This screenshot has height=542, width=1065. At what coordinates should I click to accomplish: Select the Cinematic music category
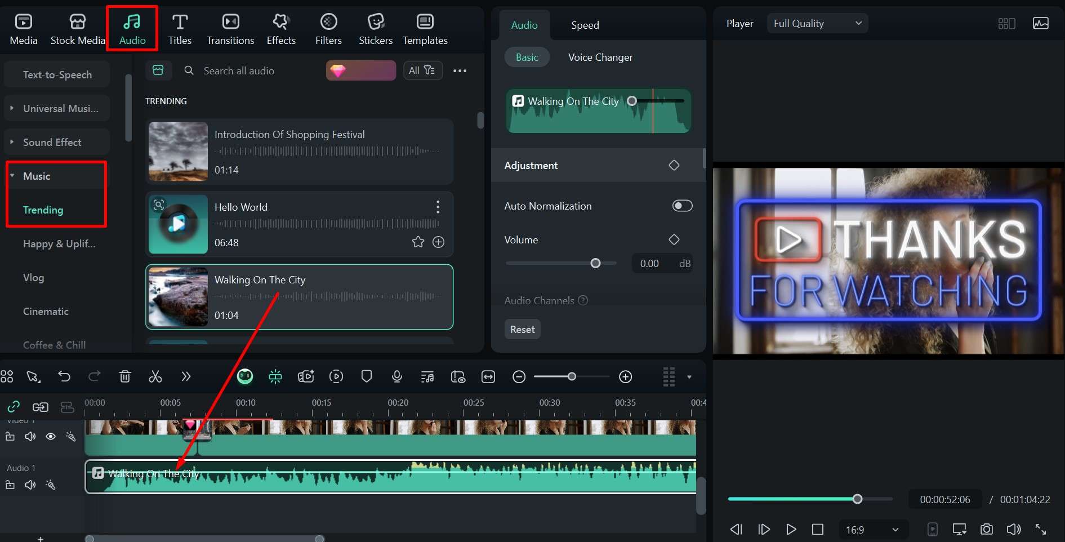(x=46, y=312)
